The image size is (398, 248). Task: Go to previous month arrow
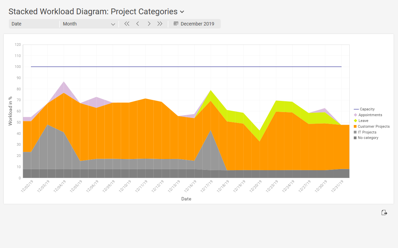coord(137,24)
